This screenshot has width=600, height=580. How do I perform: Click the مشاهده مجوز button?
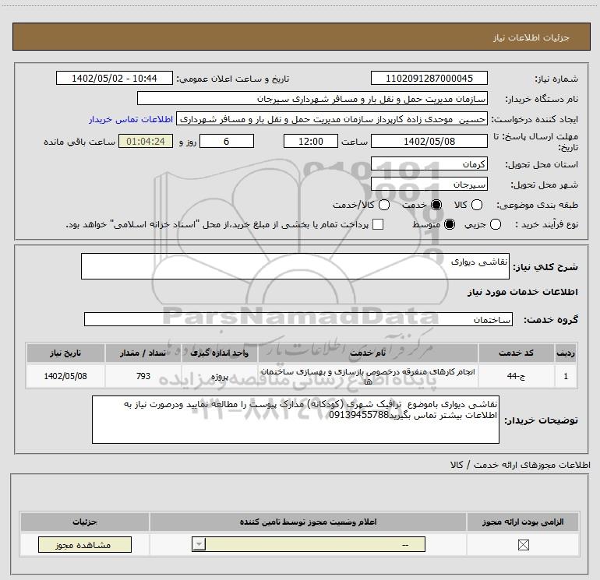85,544
